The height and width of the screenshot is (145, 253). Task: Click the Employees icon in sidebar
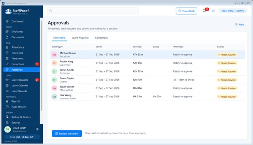coord(7,32)
